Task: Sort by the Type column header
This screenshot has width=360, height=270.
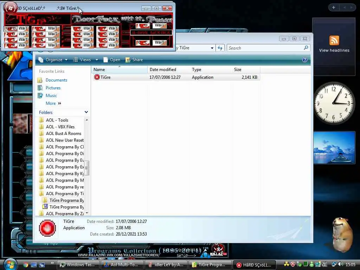Action: pyautogui.click(x=211, y=70)
